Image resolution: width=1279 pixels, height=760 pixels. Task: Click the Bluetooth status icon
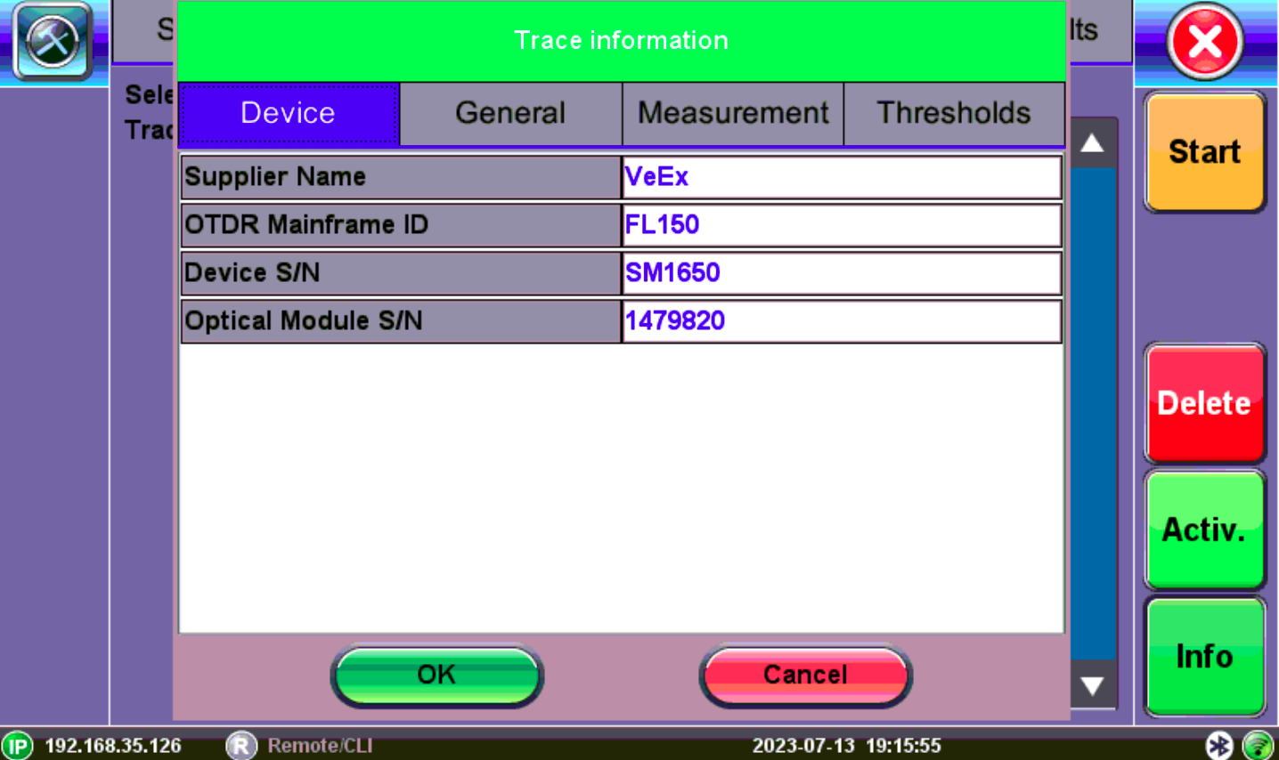click(x=1218, y=745)
